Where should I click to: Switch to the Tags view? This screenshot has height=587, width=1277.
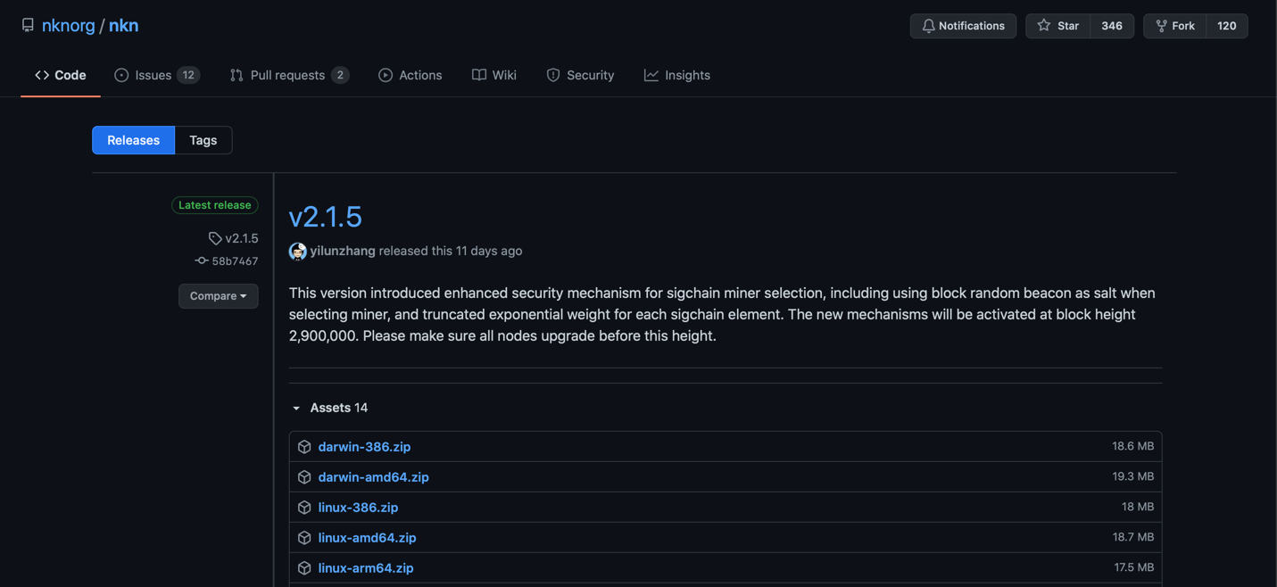coord(203,140)
